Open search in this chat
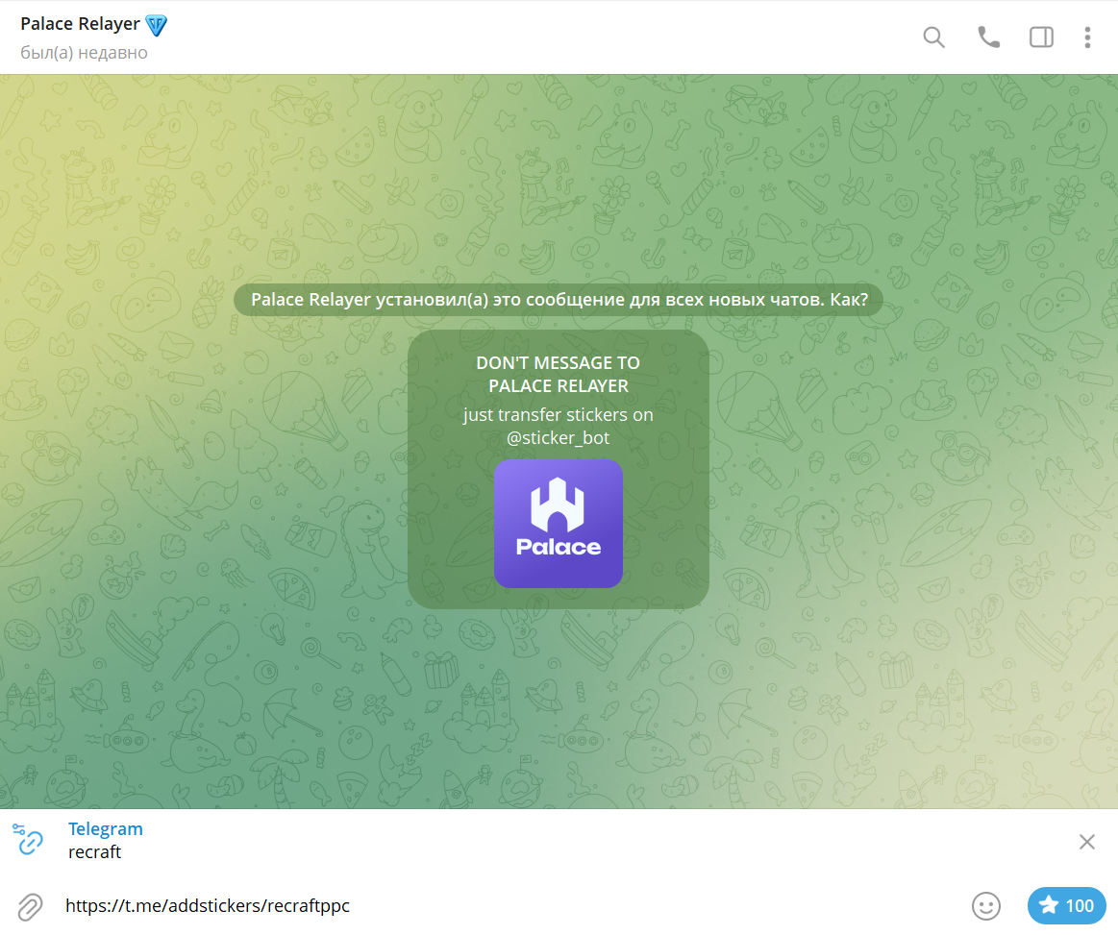This screenshot has height=935, width=1118. tap(933, 37)
